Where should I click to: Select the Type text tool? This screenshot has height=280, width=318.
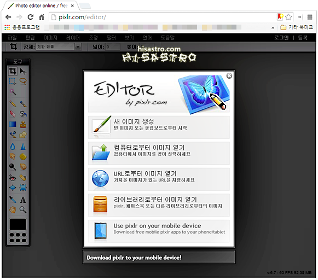pyautogui.click(x=23, y=200)
